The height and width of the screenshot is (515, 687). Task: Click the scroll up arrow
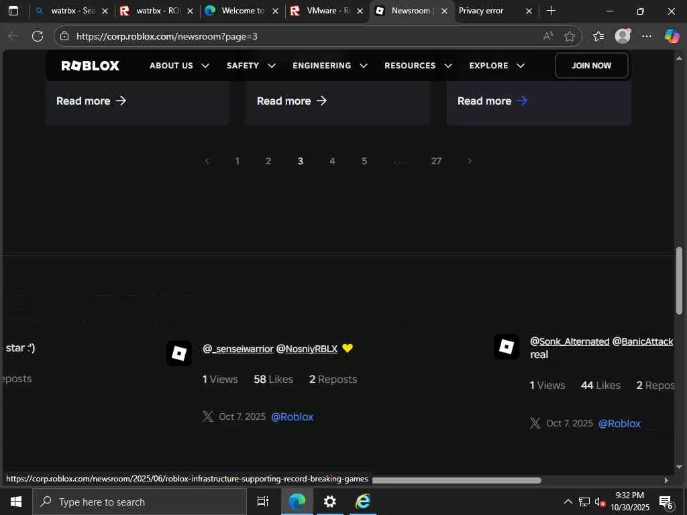[680, 58]
